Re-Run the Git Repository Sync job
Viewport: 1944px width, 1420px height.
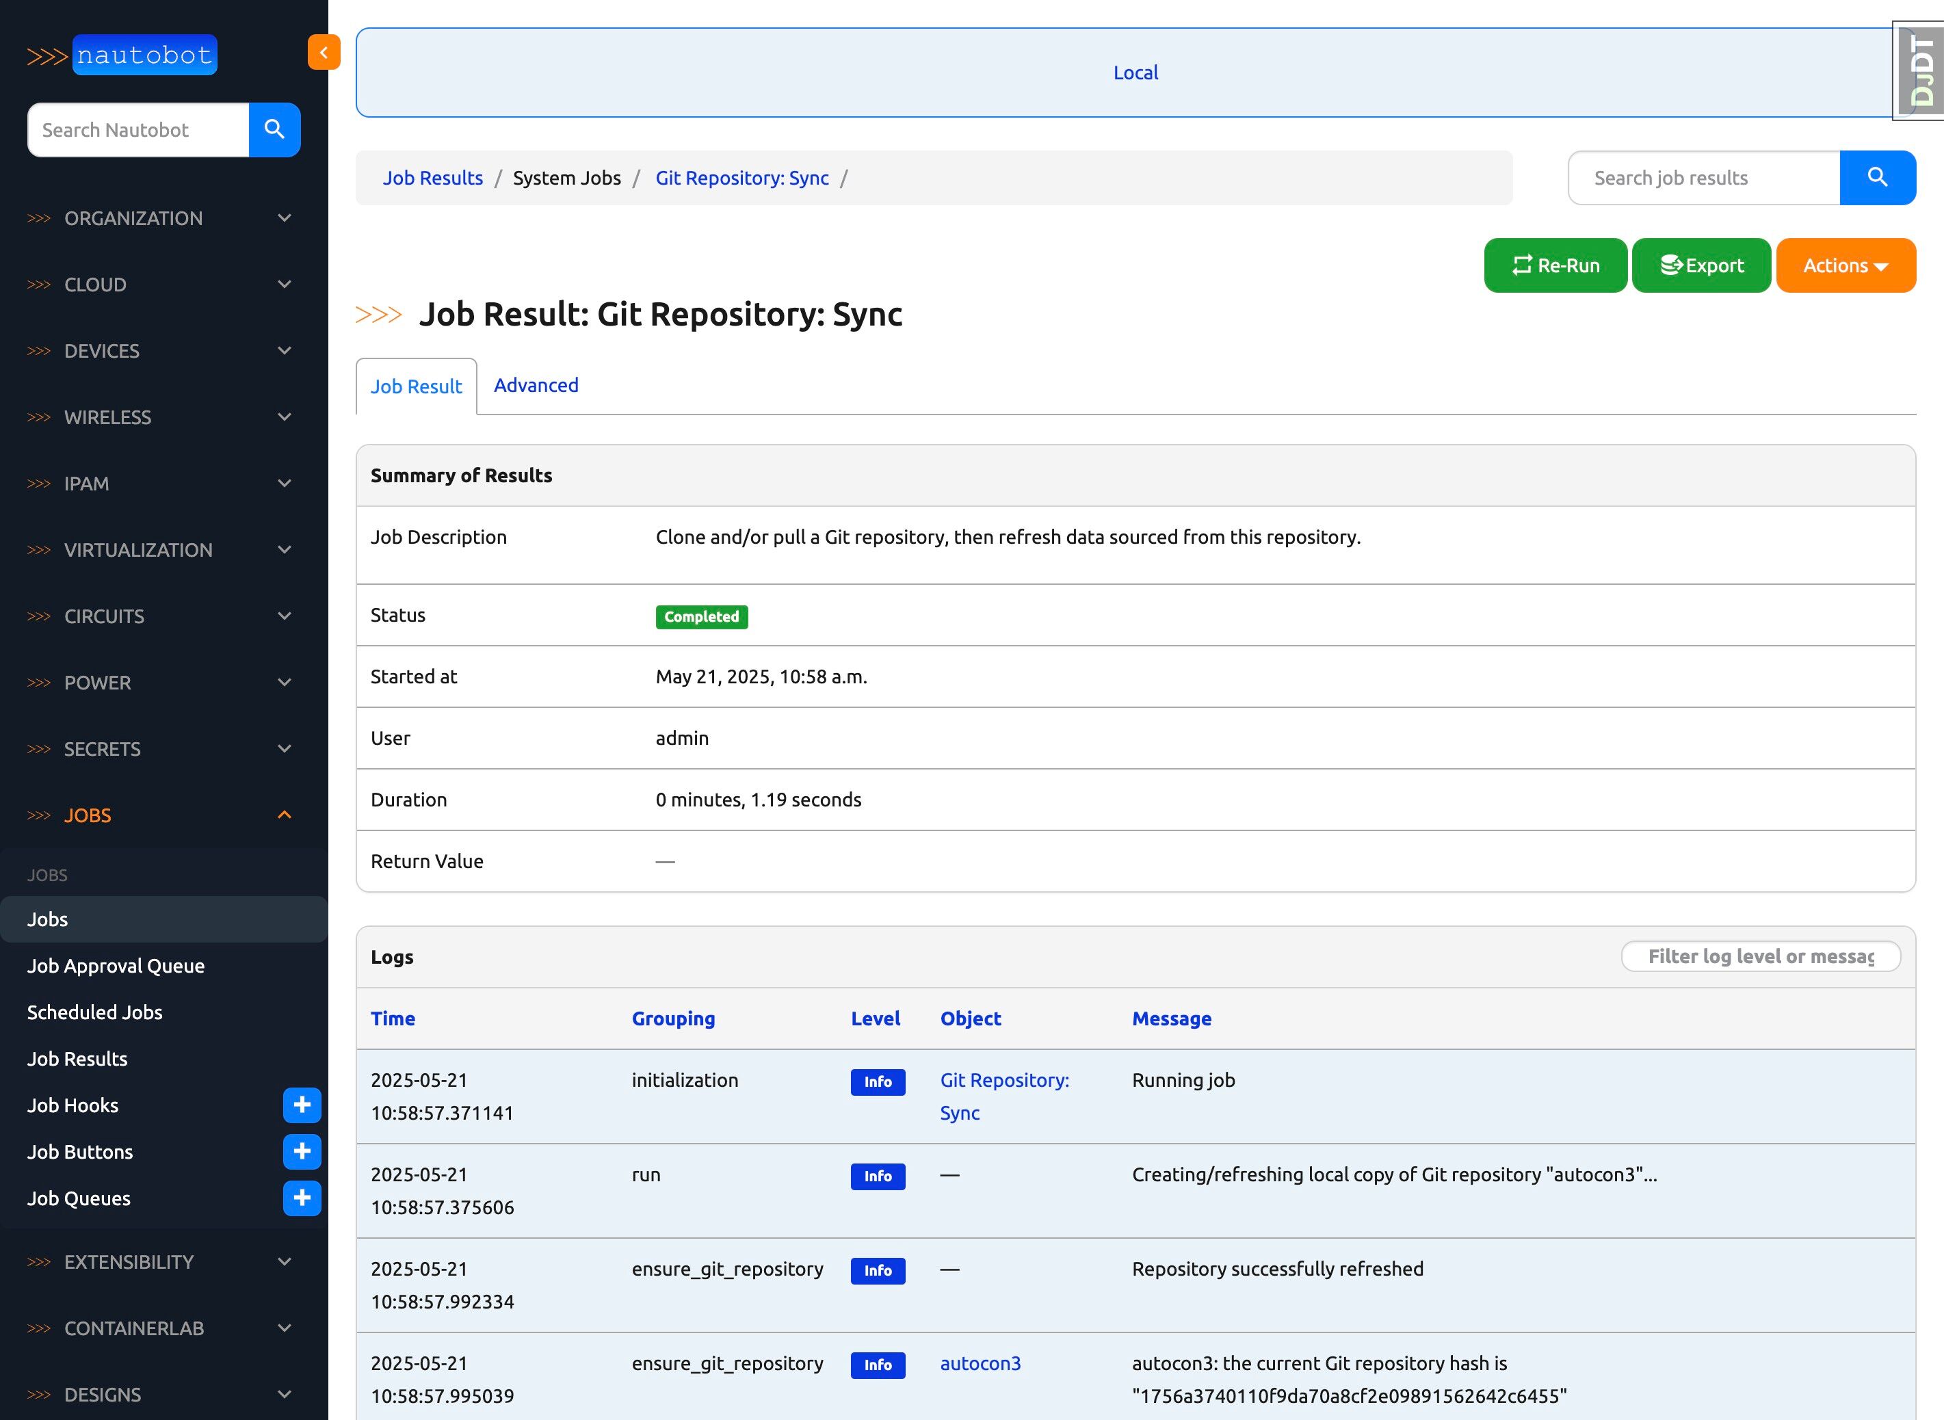click(x=1555, y=265)
